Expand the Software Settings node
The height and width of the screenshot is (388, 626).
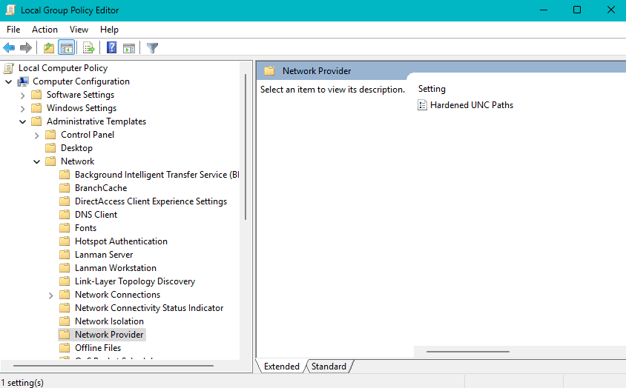[x=23, y=96]
